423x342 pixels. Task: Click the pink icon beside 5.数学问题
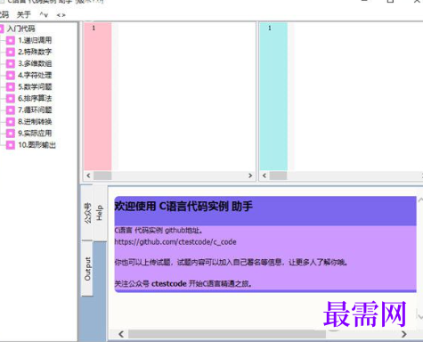(x=11, y=86)
